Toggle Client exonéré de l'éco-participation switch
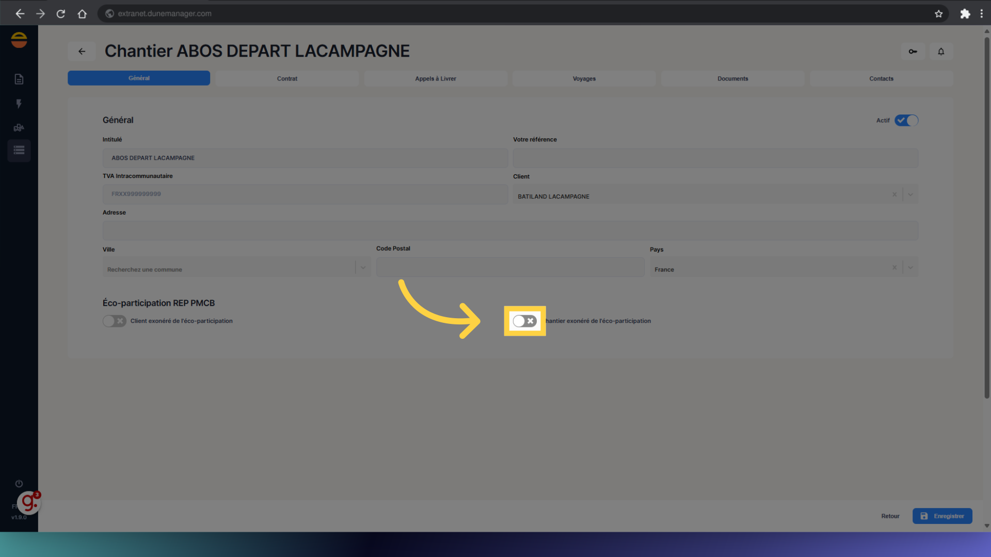This screenshot has height=557, width=991. coord(114,321)
